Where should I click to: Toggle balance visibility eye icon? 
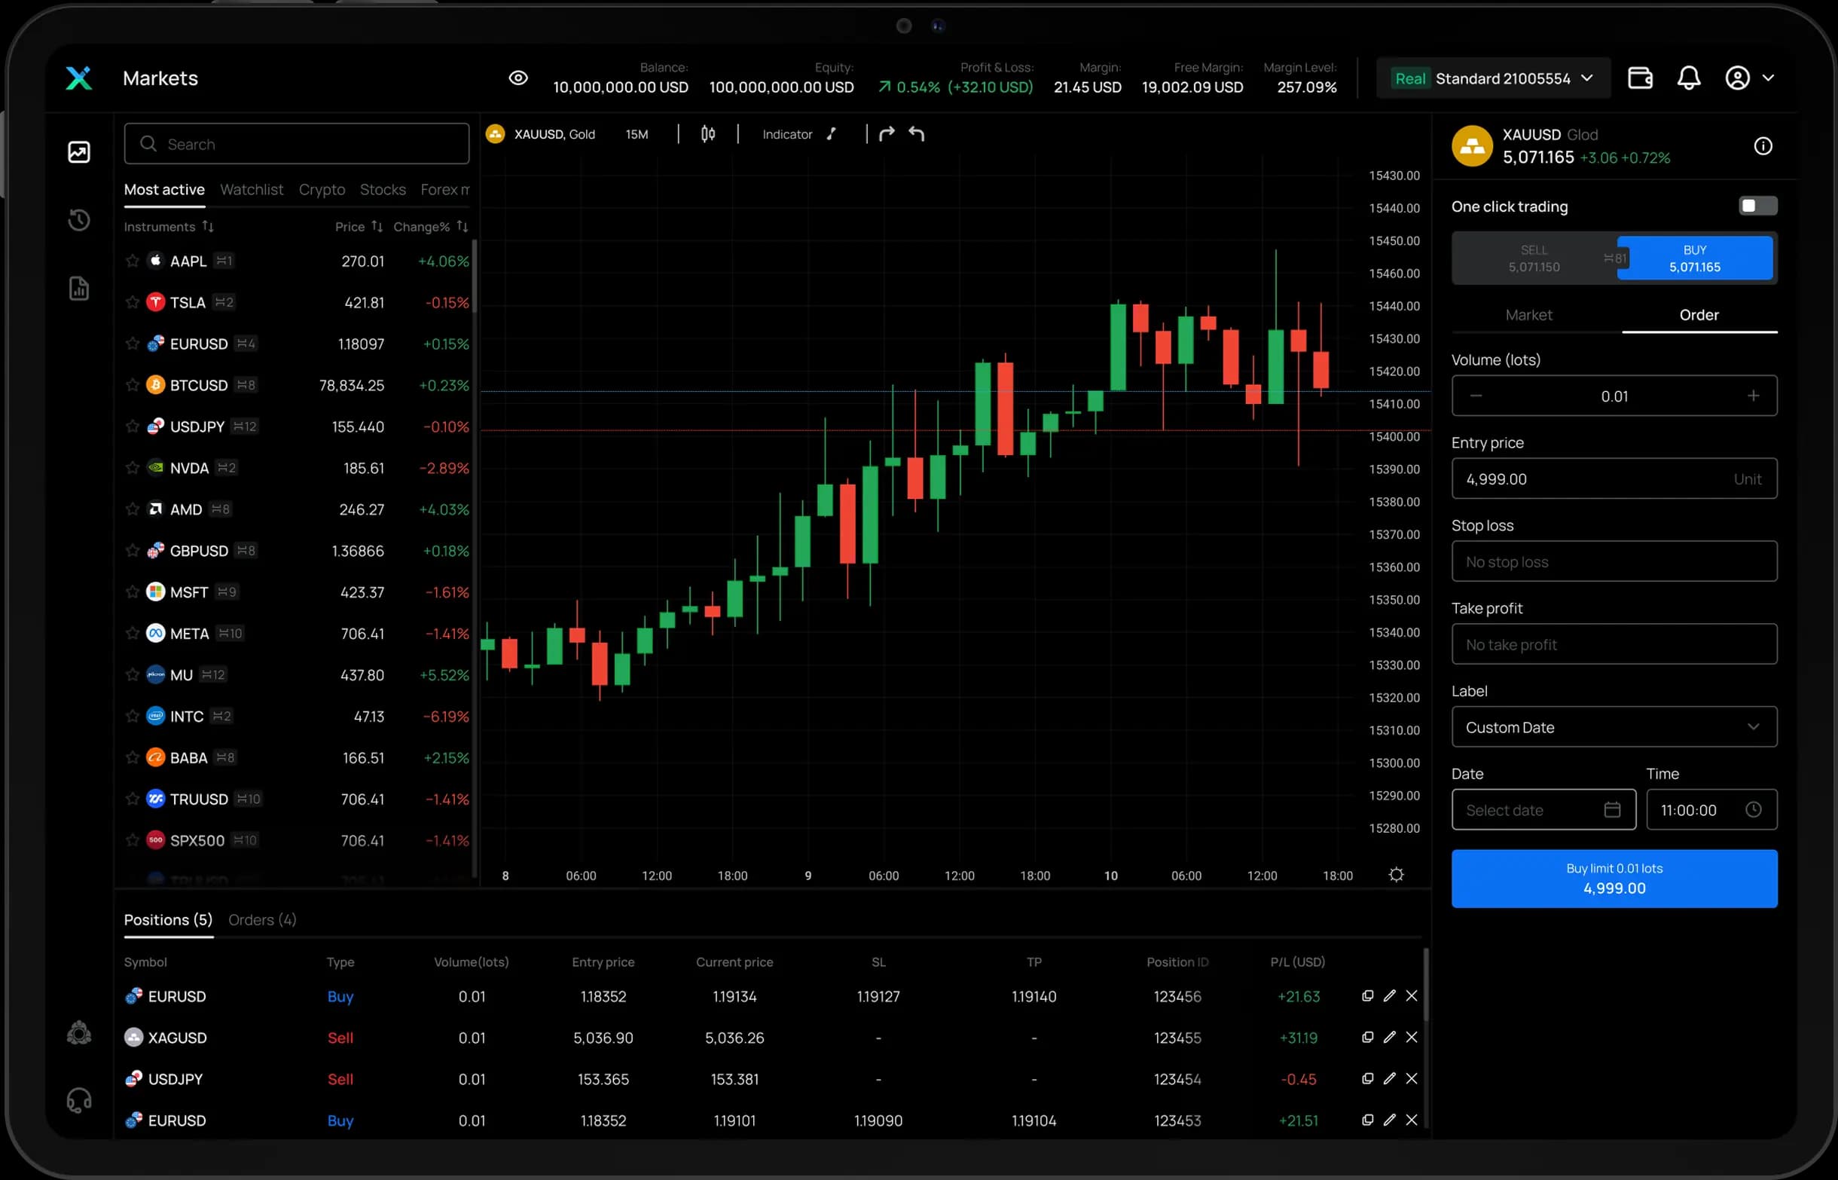[x=518, y=78]
